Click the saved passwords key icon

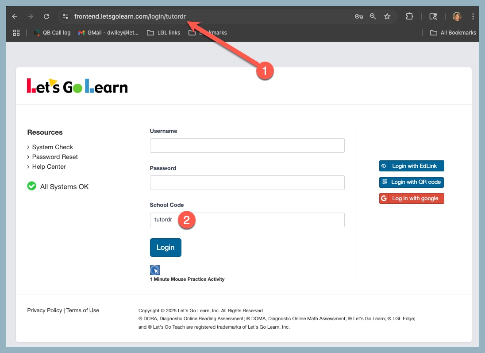click(358, 16)
